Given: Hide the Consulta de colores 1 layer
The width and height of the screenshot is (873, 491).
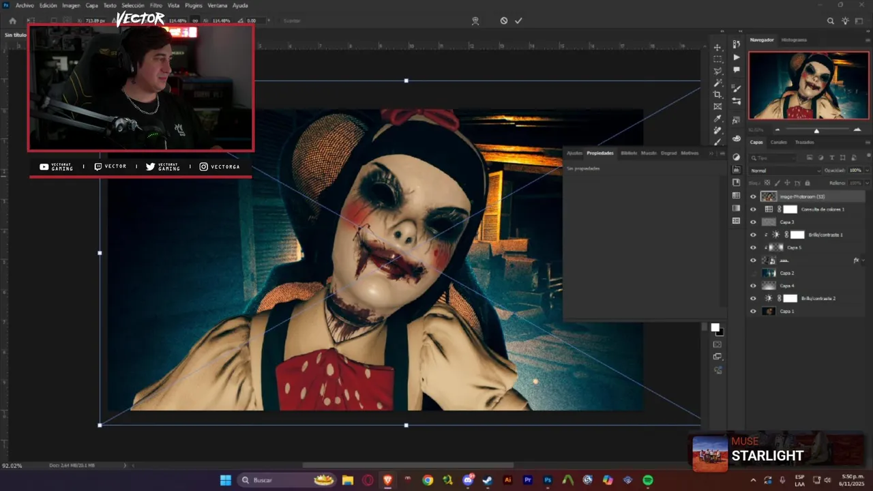Looking at the screenshot, I should coord(753,209).
